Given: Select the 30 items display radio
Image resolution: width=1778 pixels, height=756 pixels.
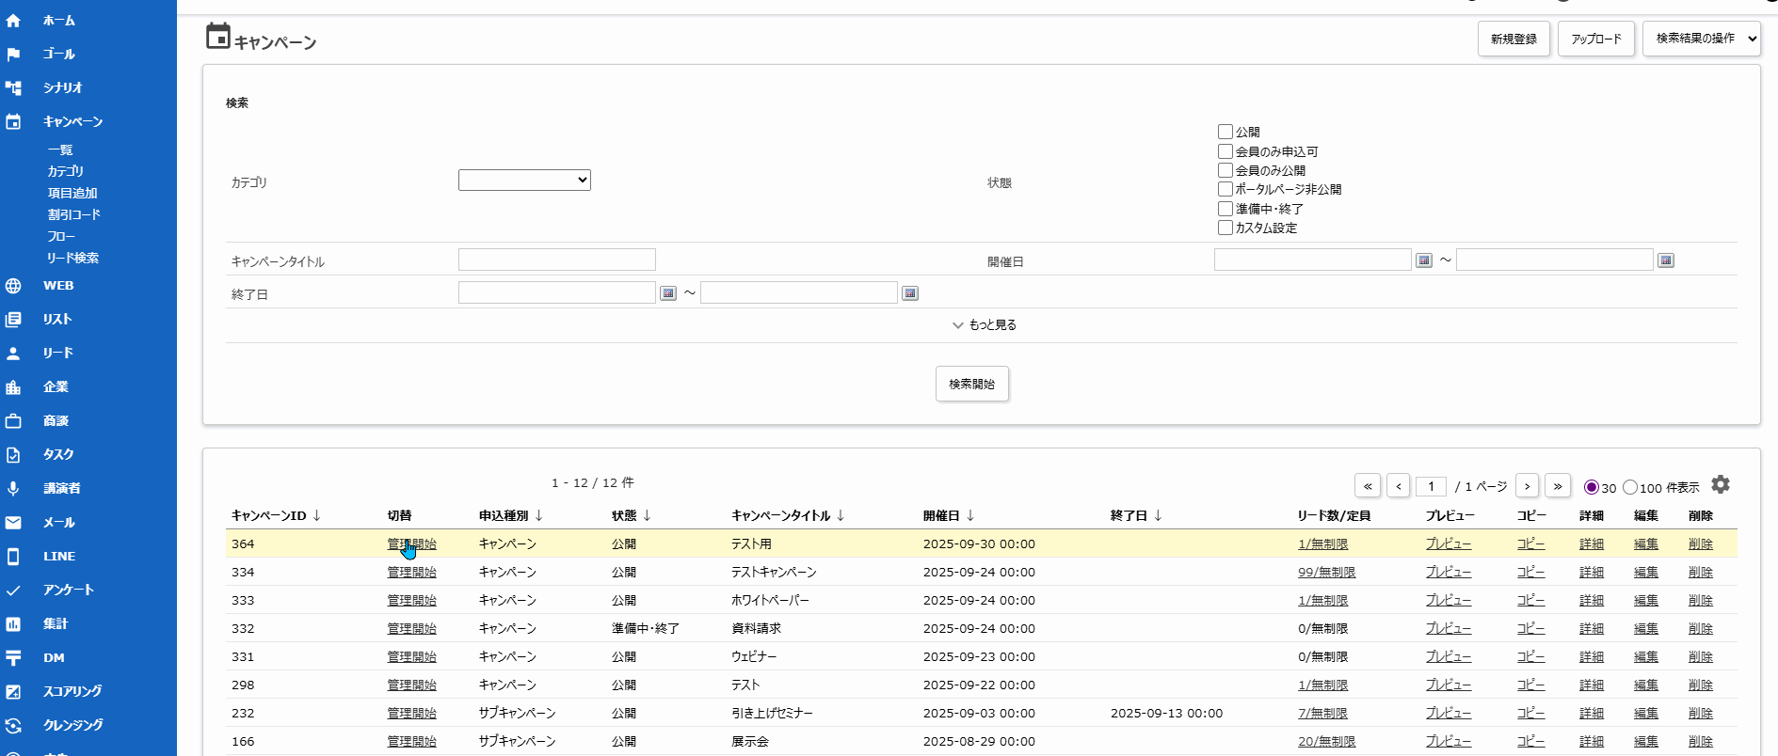Looking at the screenshot, I should pyautogui.click(x=1592, y=487).
